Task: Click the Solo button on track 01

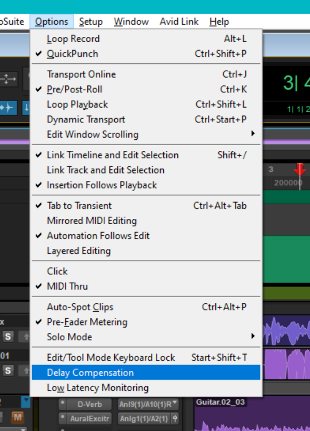Action: pos(8,370)
